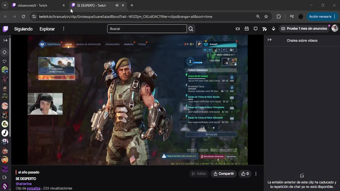
Task: Open site information icon in address bar
Action: pos(34,16)
